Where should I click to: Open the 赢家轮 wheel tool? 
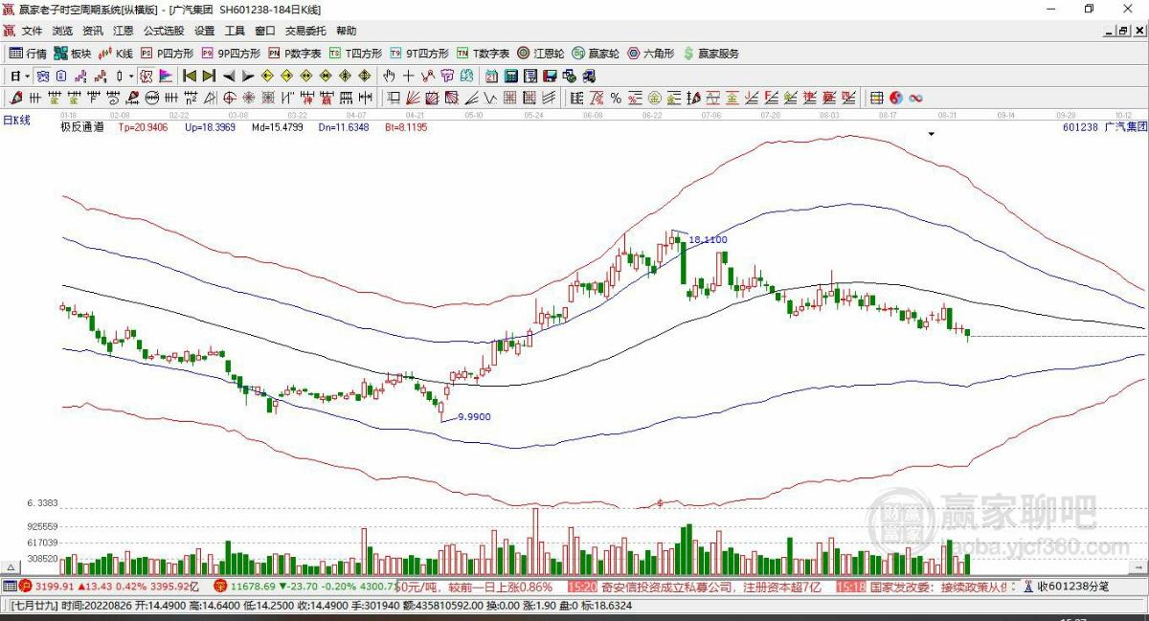pos(596,54)
